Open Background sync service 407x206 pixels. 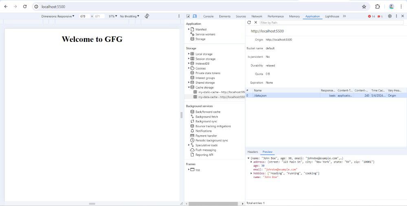206,121
